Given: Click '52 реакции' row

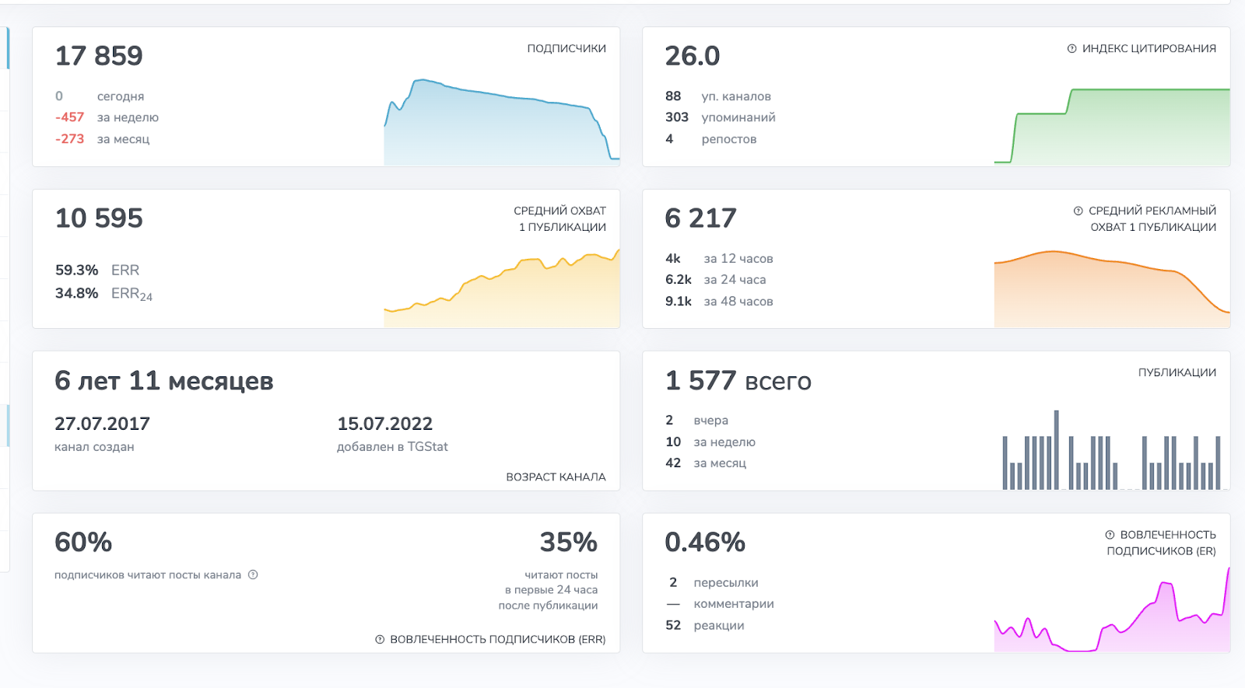Looking at the screenshot, I should [x=705, y=626].
